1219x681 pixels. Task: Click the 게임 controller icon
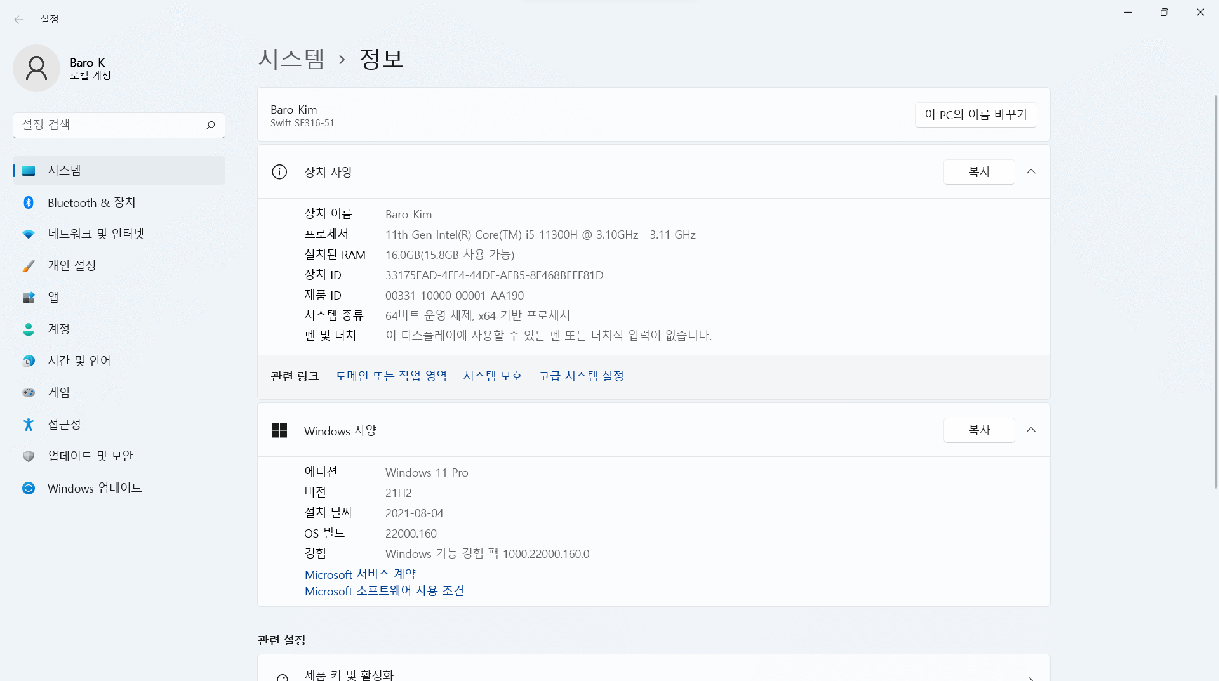click(29, 393)
